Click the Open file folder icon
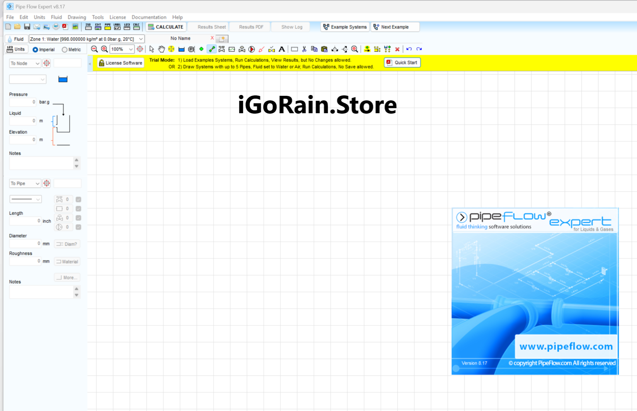637x411 pixels. tap(17, 27)
